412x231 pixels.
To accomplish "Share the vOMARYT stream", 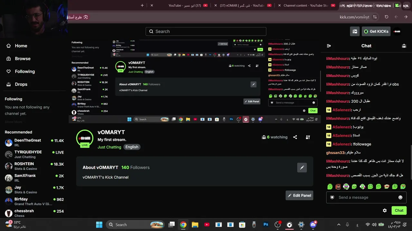I will click(295, 137).
